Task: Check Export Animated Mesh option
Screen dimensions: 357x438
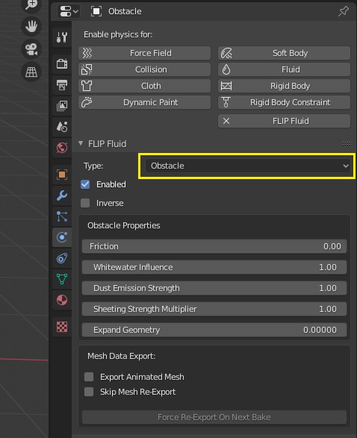Action: click(x=89, y=377)
